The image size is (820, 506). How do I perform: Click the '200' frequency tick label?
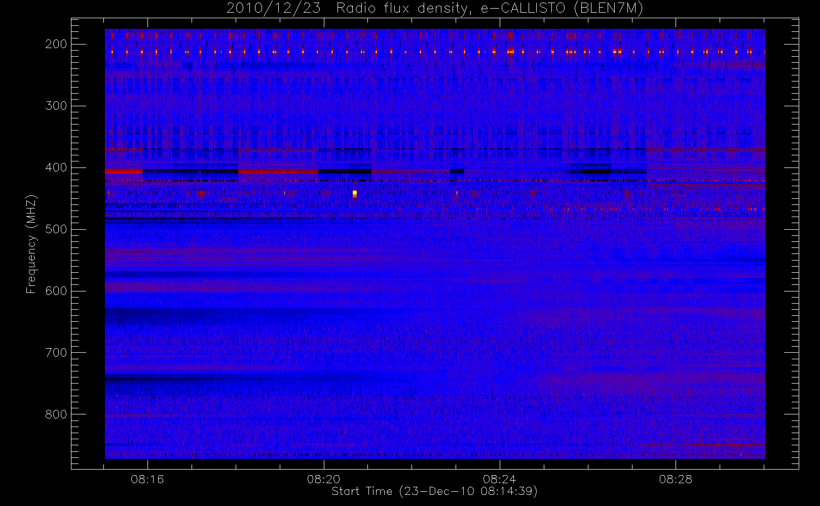click(56, 44)
